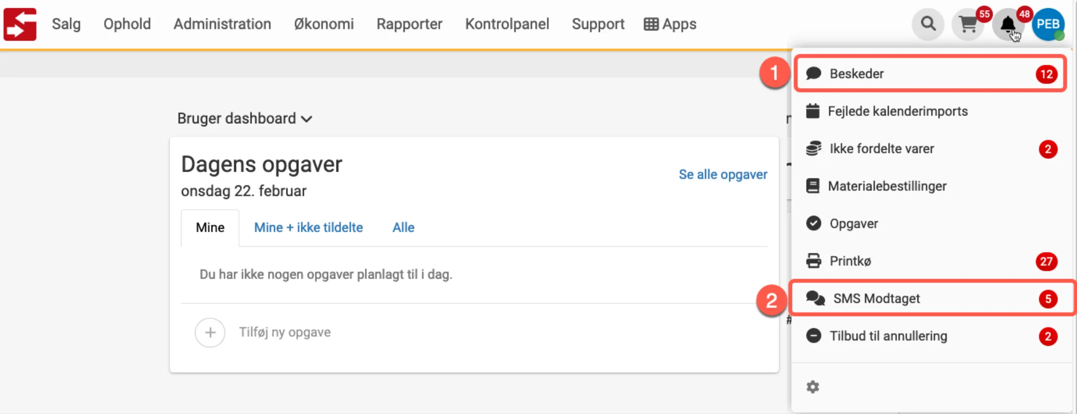Switch to Mine + ikke tildelte tab

point(308,228)
